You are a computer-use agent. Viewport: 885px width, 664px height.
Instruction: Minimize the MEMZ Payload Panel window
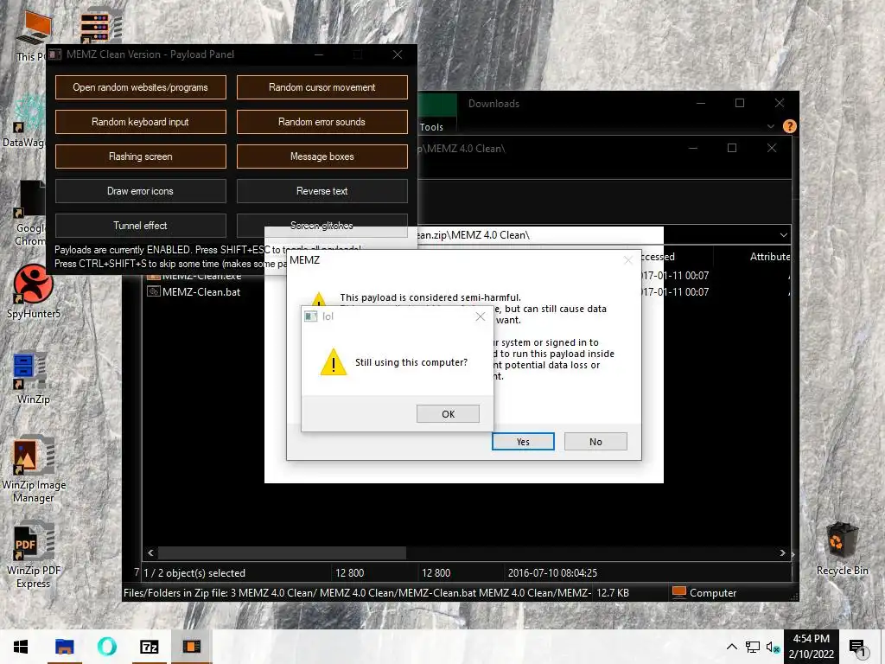(319, 54)
